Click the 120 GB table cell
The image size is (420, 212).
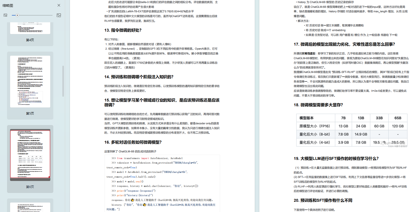(x=398, y=126)
